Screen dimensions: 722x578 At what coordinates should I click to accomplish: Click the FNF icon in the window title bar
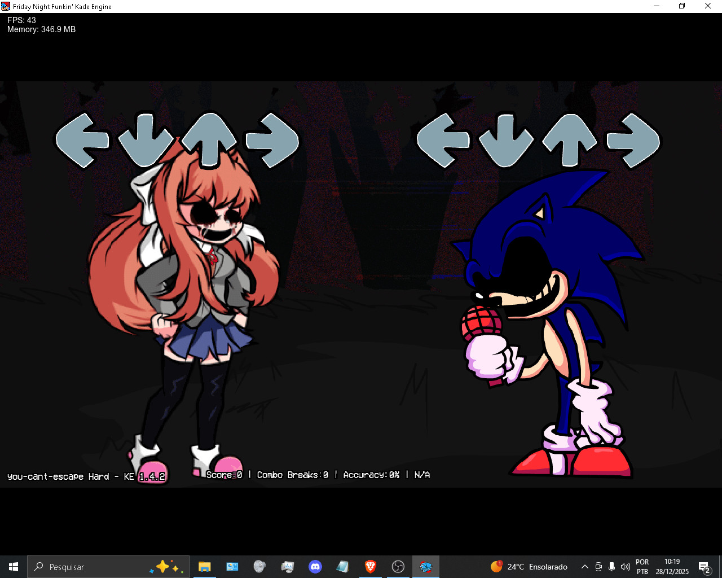5,6
